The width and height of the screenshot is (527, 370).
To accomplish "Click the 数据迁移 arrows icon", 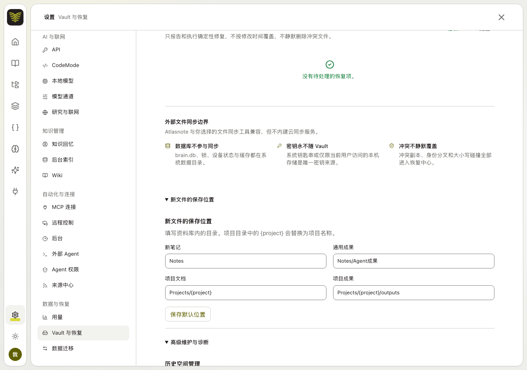I will click(x=45, y=349).
